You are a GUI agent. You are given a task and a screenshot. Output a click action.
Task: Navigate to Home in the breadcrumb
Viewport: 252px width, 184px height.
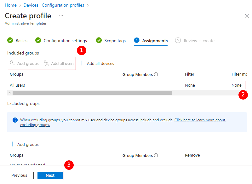[x=11, y=5]
